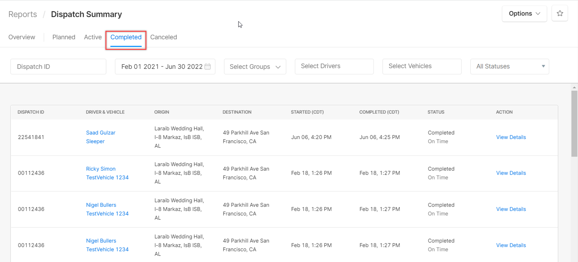Focus the Select Vehicles field
This screenshot has width=578, height=262.
click(x=422, y=66)
